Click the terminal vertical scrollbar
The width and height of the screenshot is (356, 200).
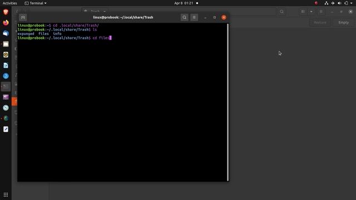click(228, 102)
